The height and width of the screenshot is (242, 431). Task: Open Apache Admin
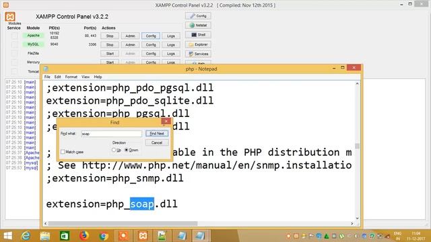[130, 36]
